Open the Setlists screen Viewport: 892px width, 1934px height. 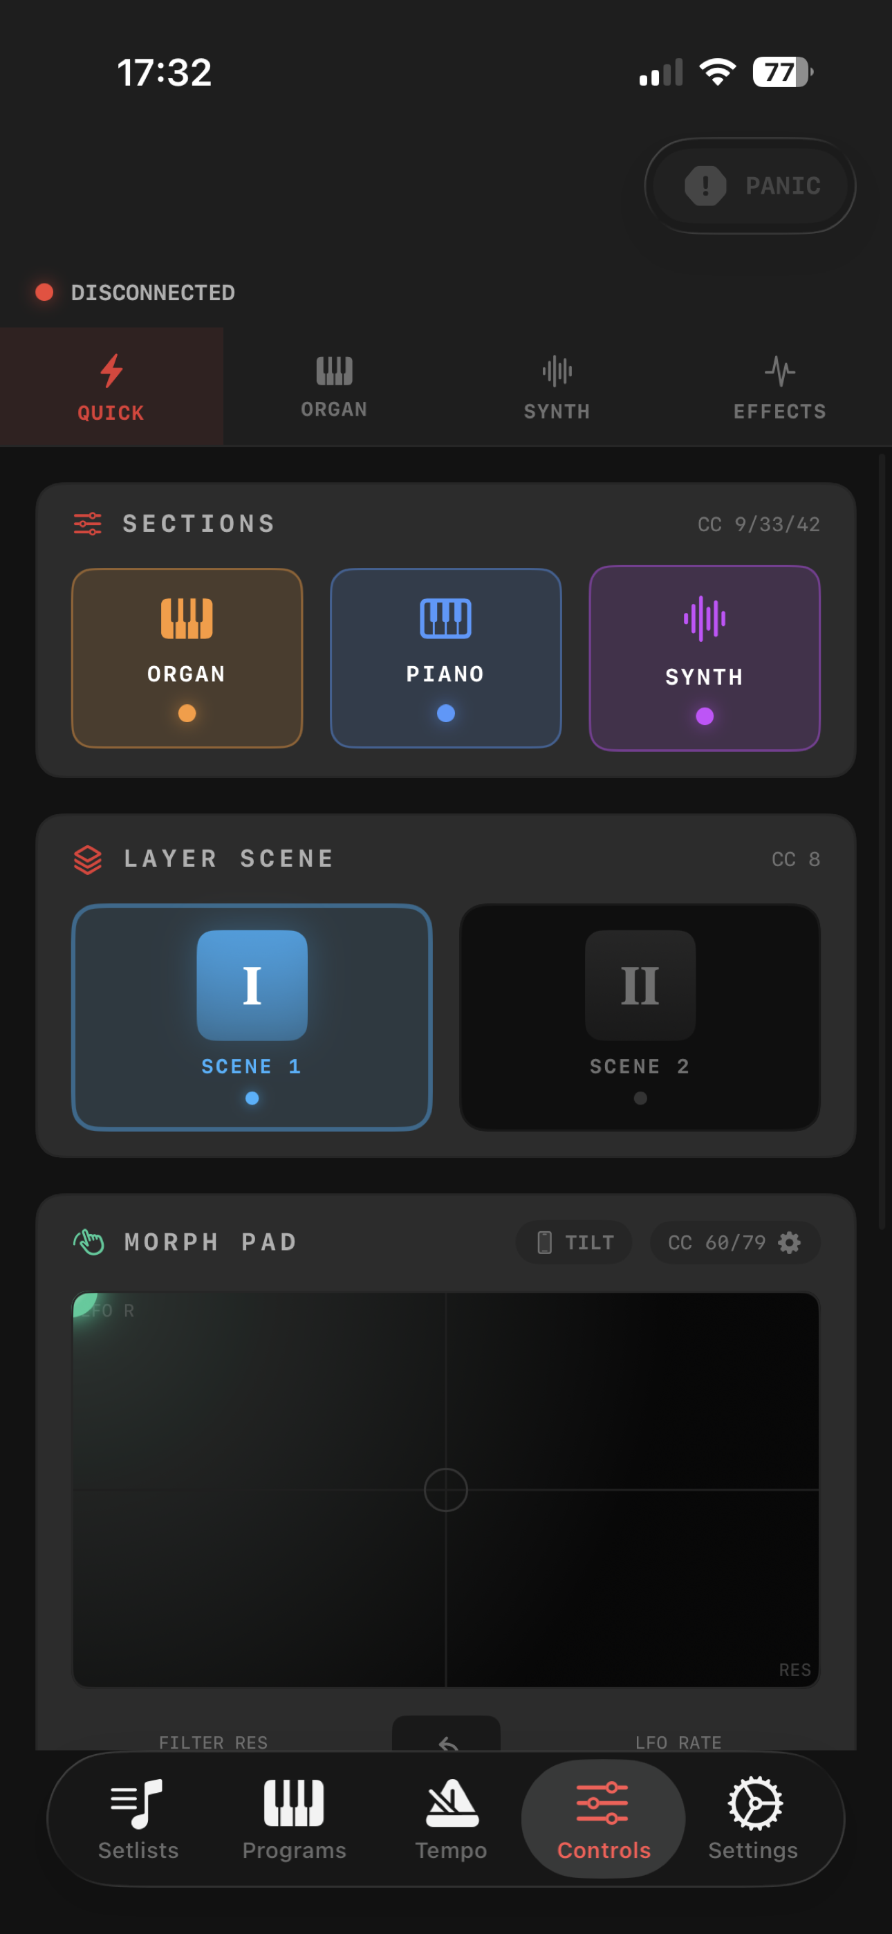138,1818
